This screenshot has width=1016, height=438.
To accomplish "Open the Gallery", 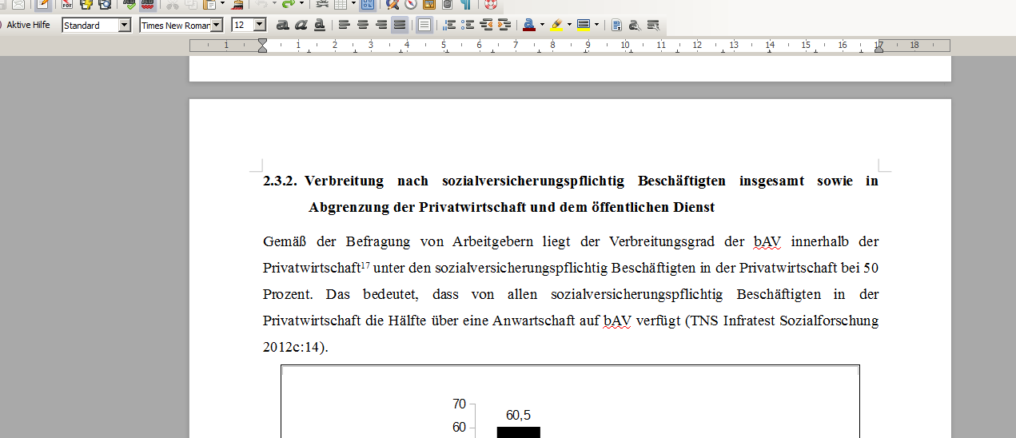I will (x=428, y=4).
